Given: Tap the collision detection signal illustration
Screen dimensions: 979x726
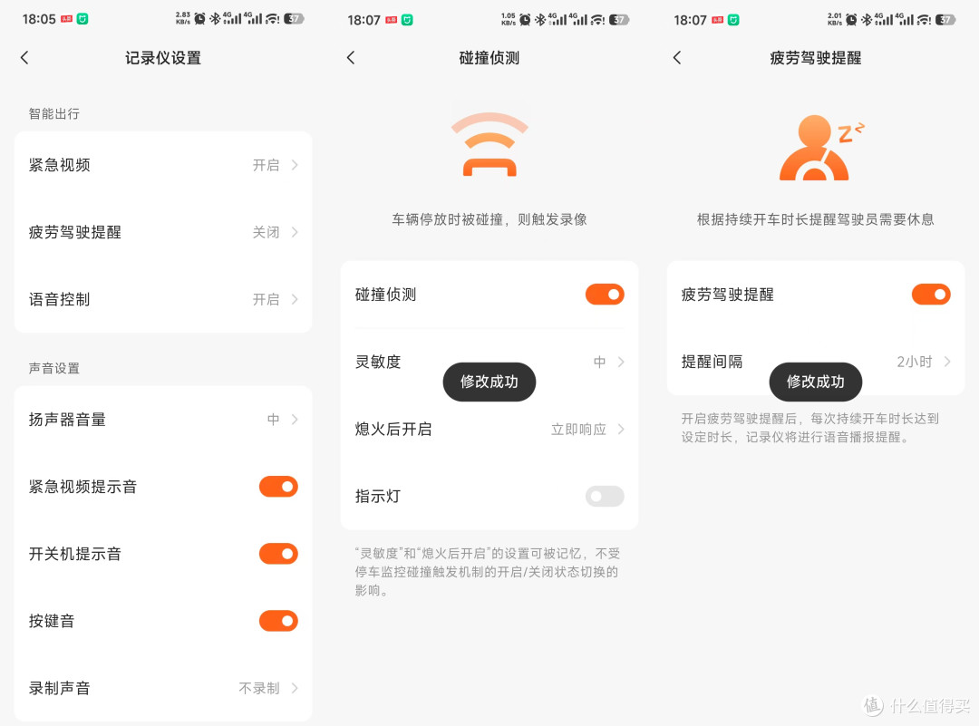Looking at the screenshot, I should coord(489,144).
